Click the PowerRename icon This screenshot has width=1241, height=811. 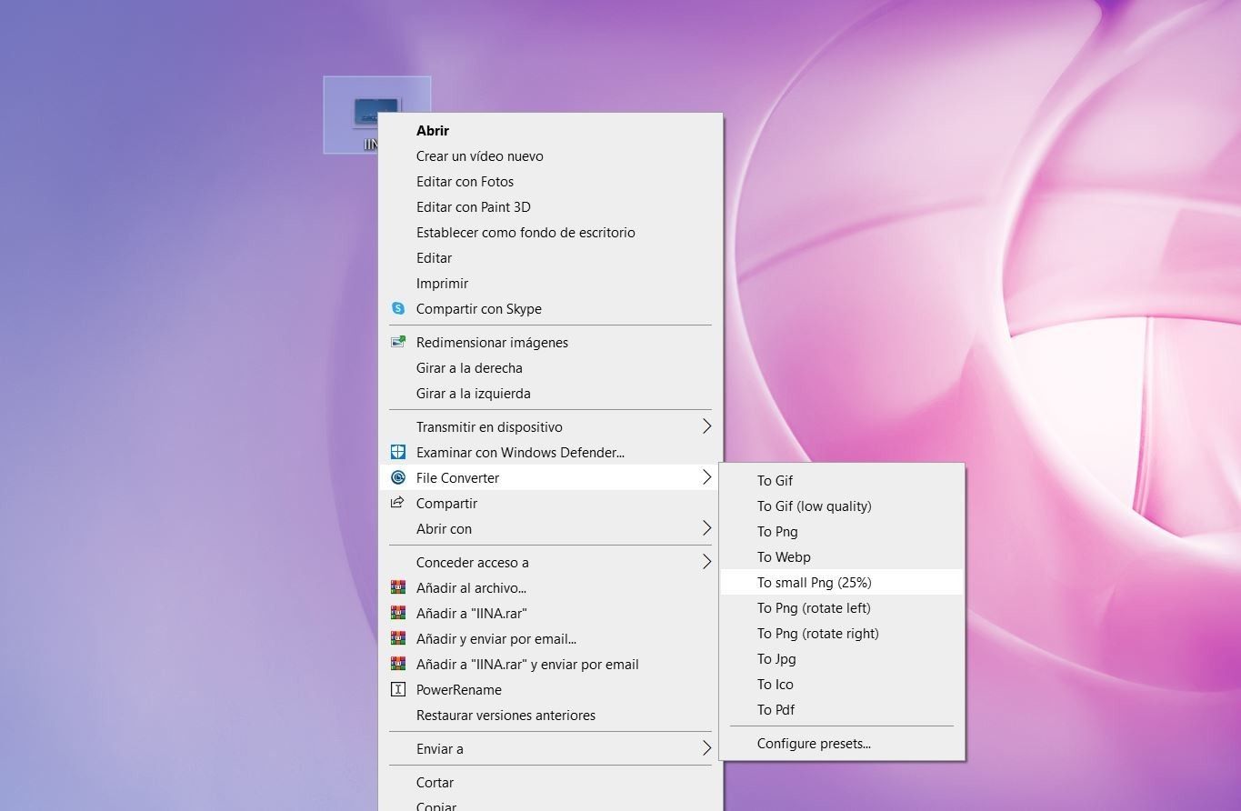coord(397,690)
